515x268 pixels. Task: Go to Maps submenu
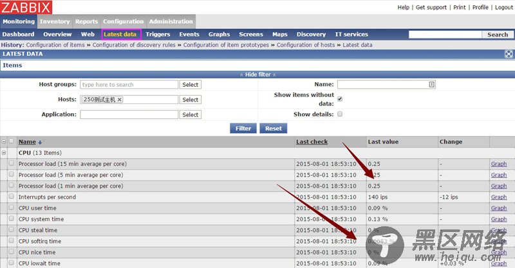280,34
